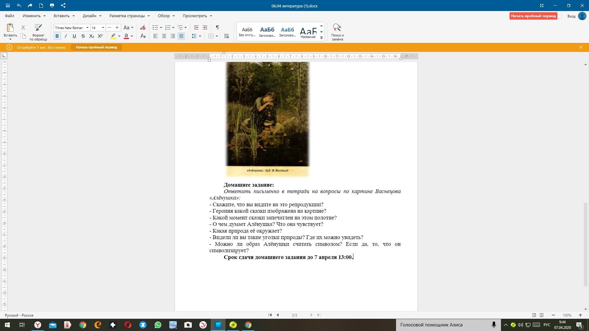The width and height of the screenshot is (589, 331).
Task: Click the print icon in title bar
Action: click(x=52, y=6)
